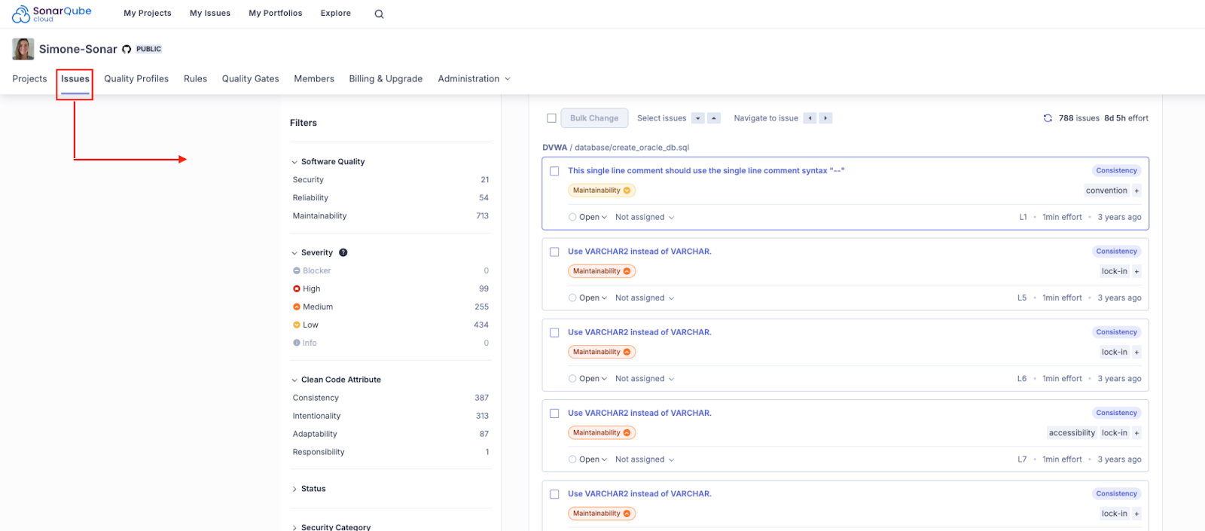Click the DVWA project breadcrumb link
1205x531 pixels.
[x=554, y=148]
